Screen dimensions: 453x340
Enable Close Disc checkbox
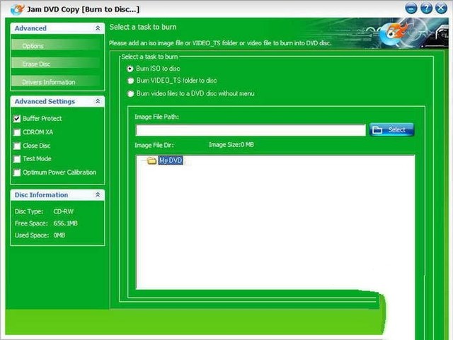pyautogui.click(x=17, y=146)
